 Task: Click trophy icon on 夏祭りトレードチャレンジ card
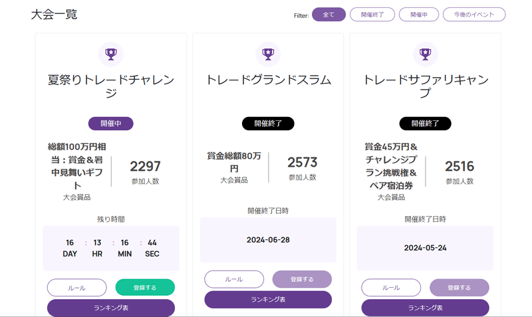coord(111,54)
